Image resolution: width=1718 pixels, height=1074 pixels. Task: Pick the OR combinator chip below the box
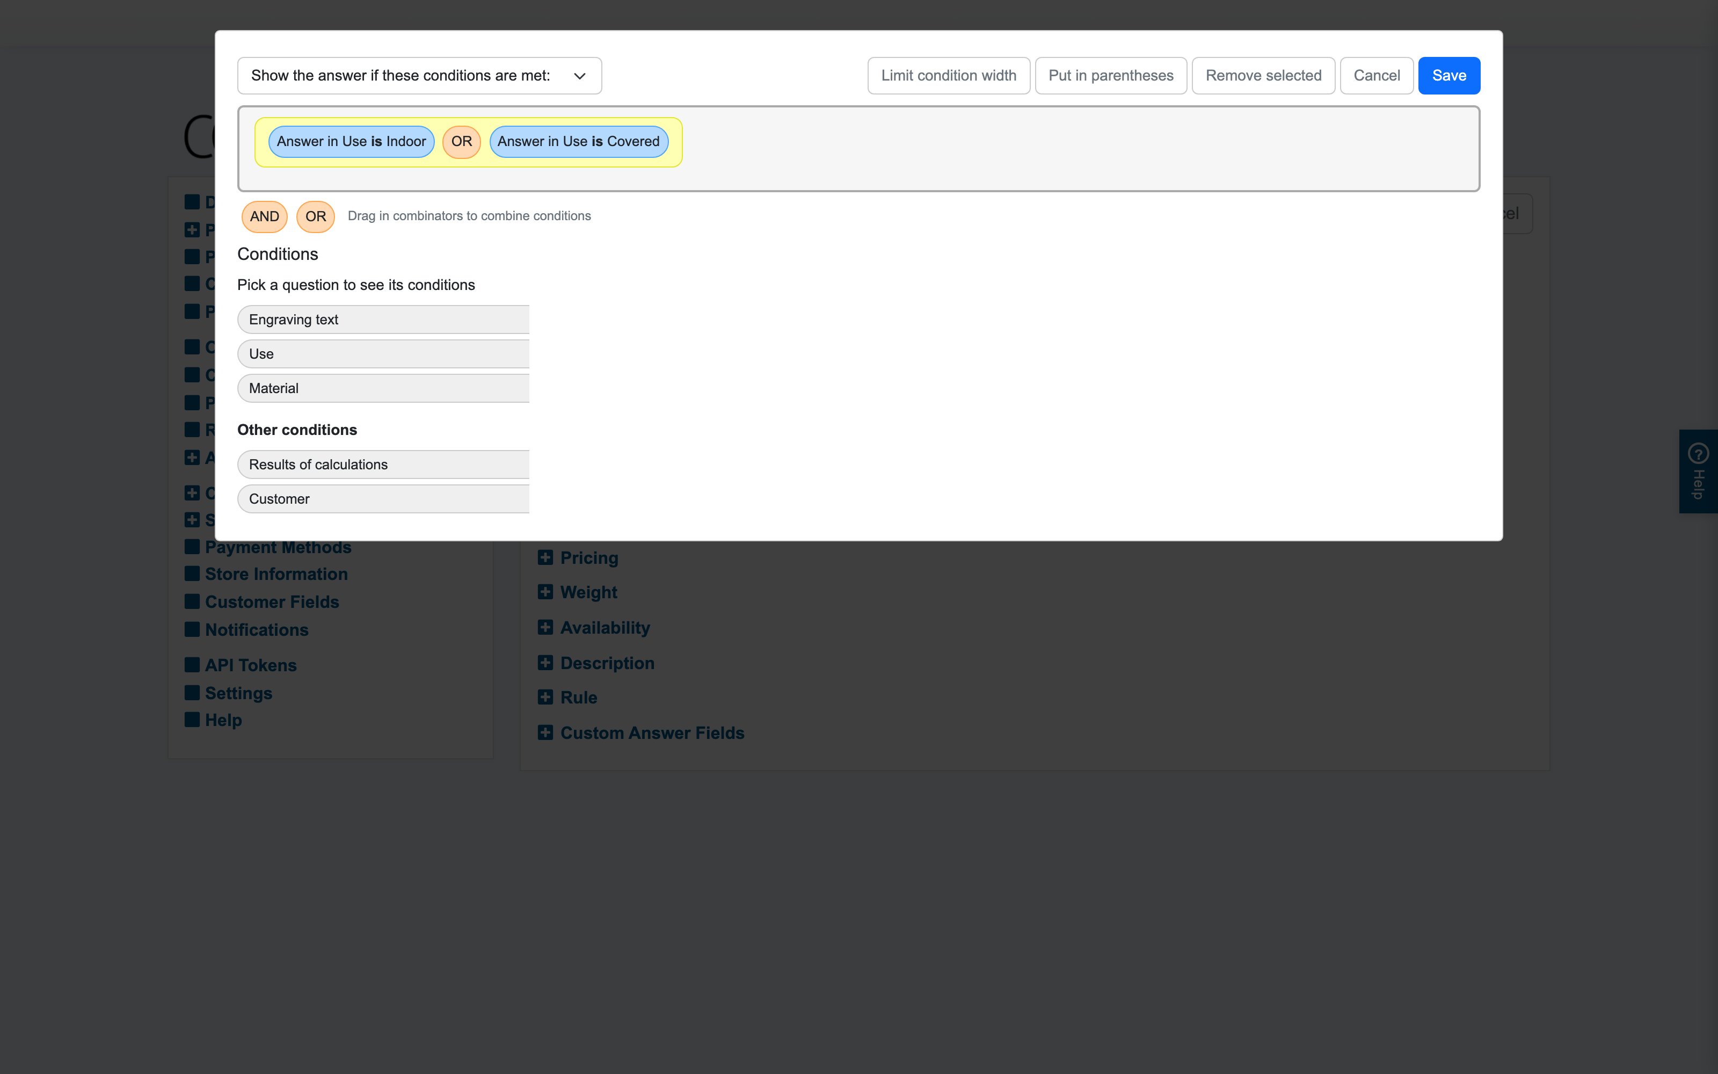[x=315, y=216]
